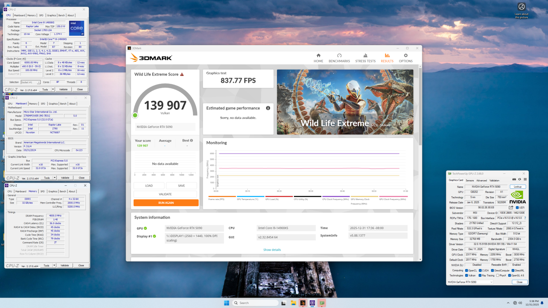548x308 pixels.
Task: Open the Windows Start menu
Action: click(x=226, y=303)
